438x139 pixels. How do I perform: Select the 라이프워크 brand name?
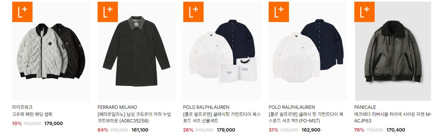[x=22, y=107]
